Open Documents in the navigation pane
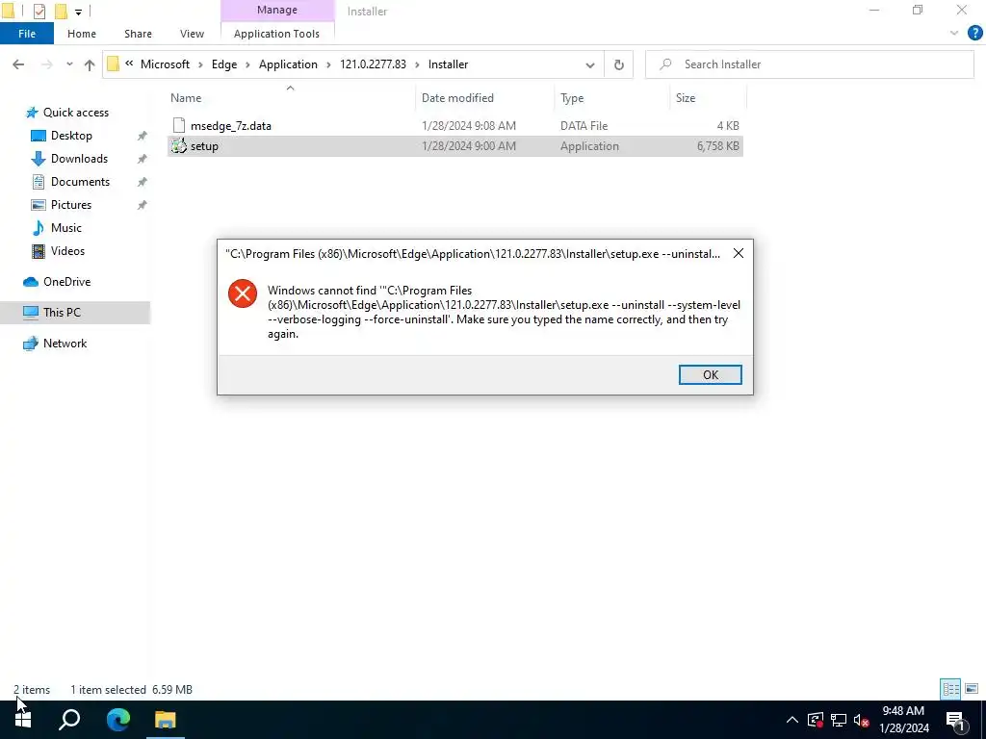The width and height of the screenshot is (986, 739). (x=80, y=182)
